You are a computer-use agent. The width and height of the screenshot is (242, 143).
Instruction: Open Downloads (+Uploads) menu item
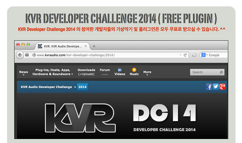click(86, 72)
